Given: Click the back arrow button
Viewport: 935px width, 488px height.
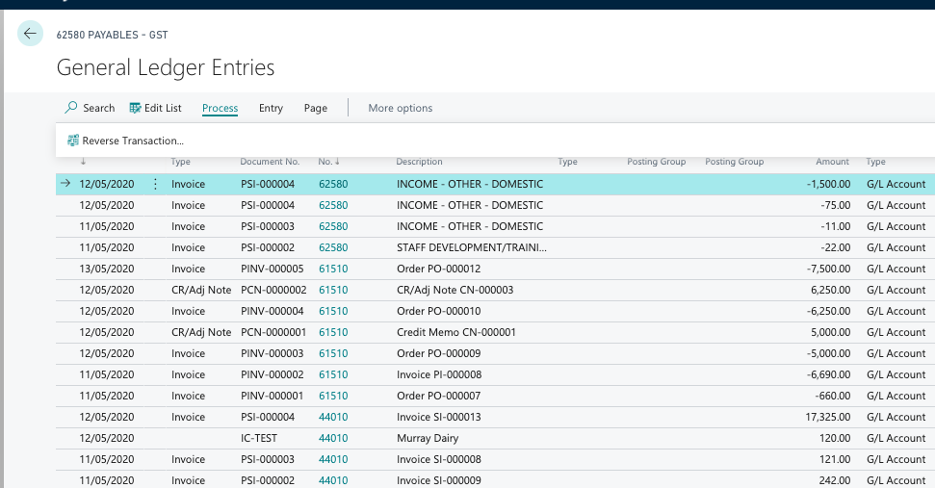Looking at the screenshot, I should click(x=30, y=34).
